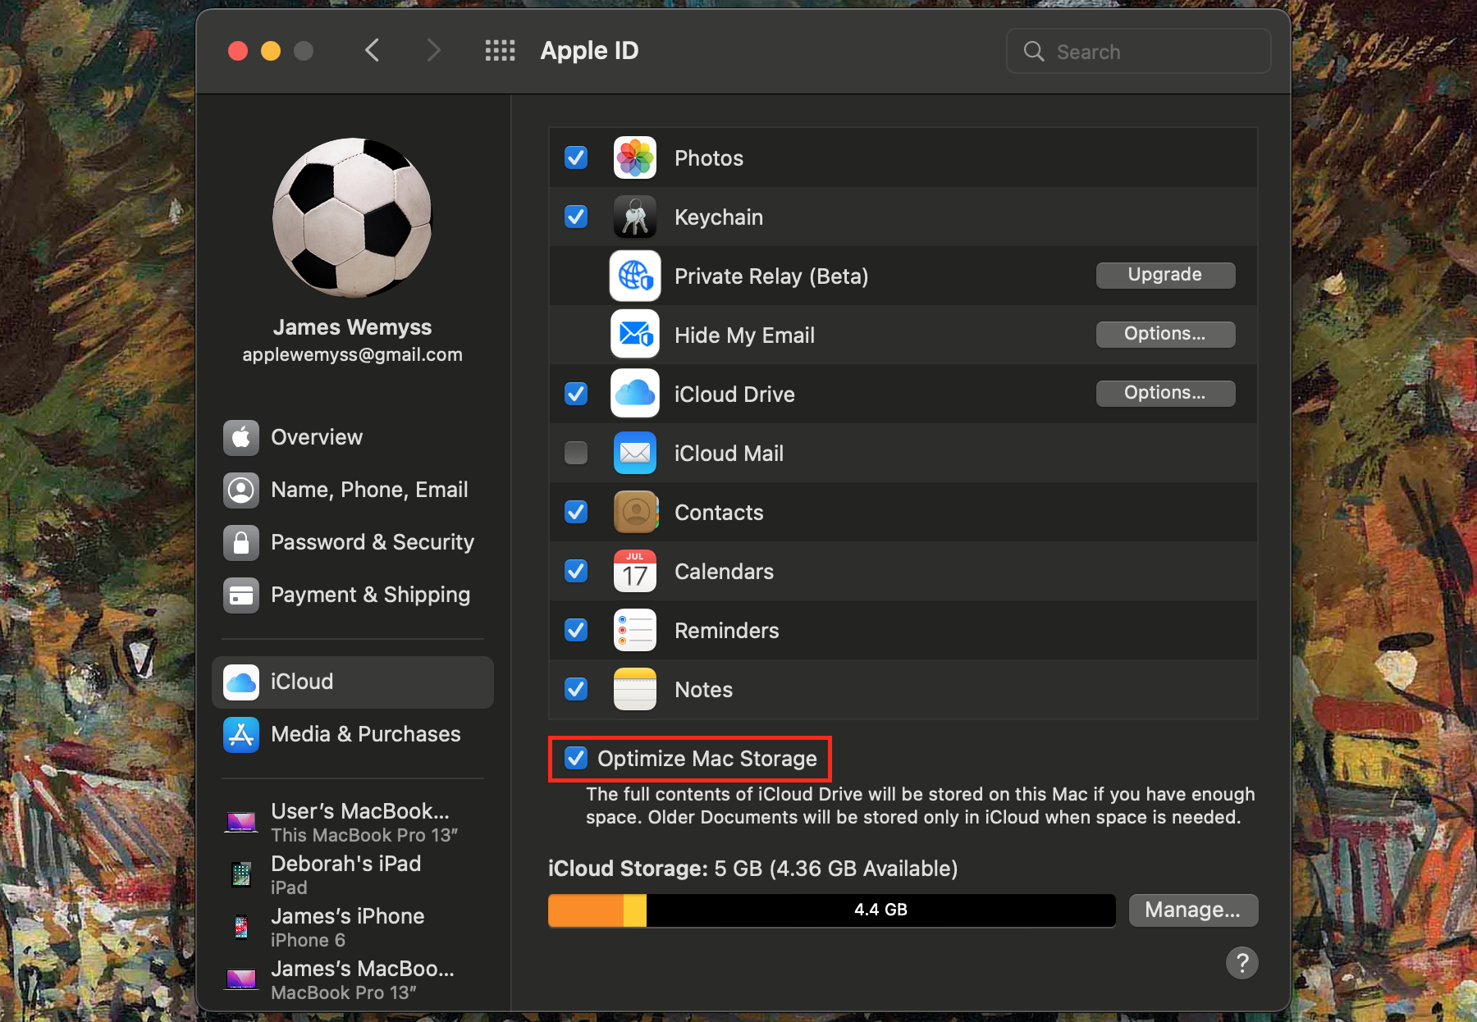This screenshot has height=1022, width=1477.
Task: Click the App Store Media & Purchases icon
Action: [x=241, y=734]
